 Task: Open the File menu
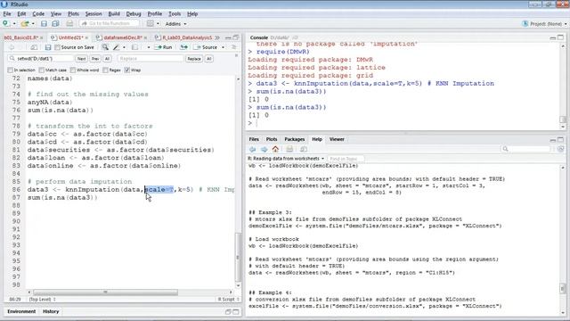[7, 14]
